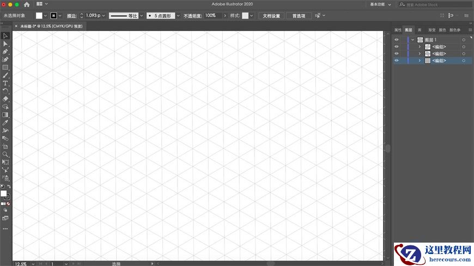474x266 pixels.
Task: Select the Warp tool
Action: [x=5, y=131]
